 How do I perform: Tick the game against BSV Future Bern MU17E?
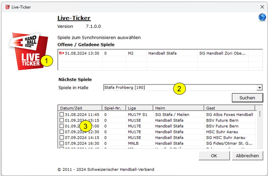pyautogui.click(x=62, y=126)
